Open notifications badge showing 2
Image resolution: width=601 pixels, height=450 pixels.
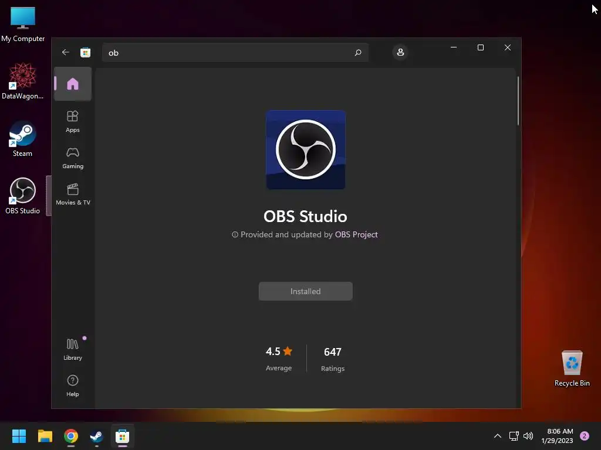pos(585,436)
